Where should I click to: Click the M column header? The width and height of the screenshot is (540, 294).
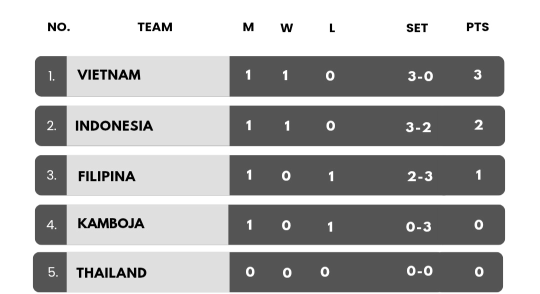(x=248, y=27)
